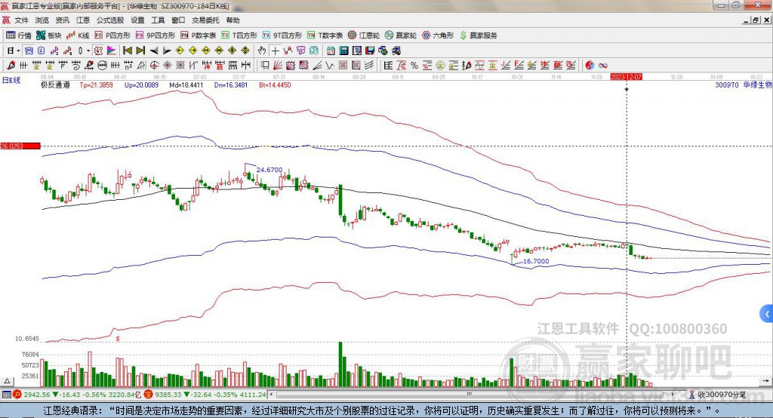
Task: Click the red 26.0253 price label
Action: (x=20, y=146)
